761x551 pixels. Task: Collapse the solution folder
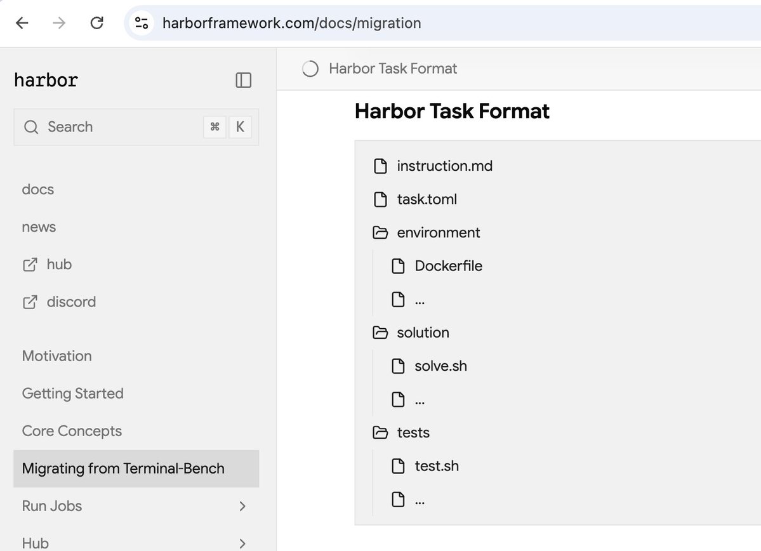coord(423,333)
